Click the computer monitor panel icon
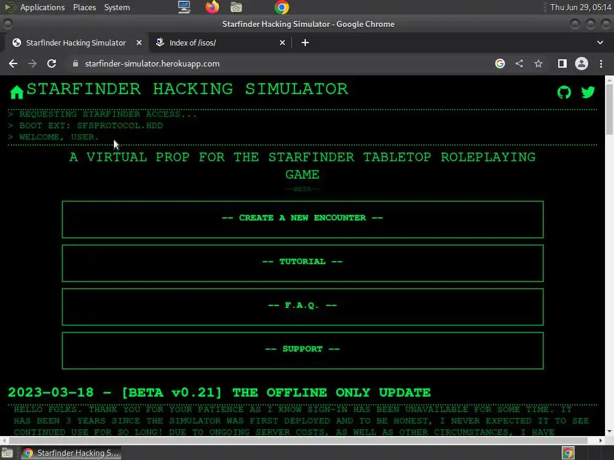Image resolution: width=614 pixels, height=460 pixels. point(184,7)
